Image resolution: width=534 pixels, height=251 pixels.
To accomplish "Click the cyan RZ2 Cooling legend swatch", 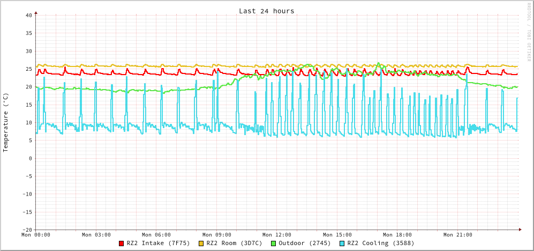I will coord(342,243).
